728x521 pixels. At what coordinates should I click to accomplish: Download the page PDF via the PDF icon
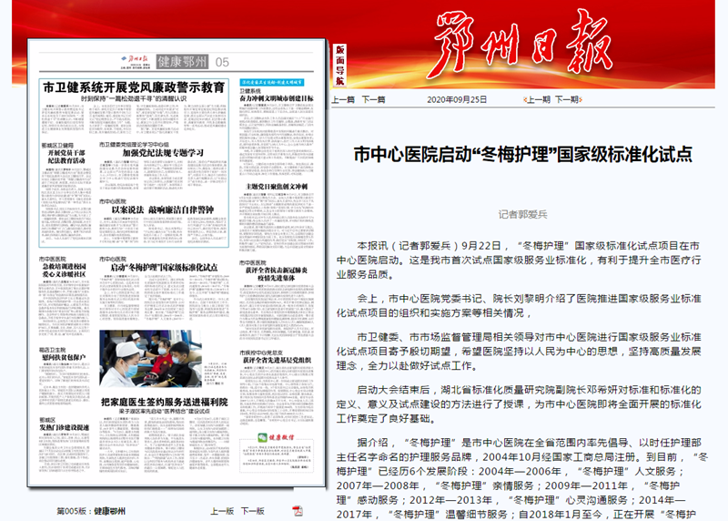[x=298, y=511]
